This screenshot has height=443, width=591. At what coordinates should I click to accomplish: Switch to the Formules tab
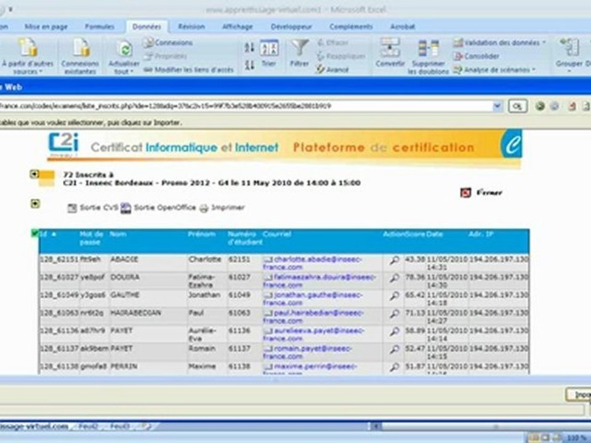click(x=100, y=26)
